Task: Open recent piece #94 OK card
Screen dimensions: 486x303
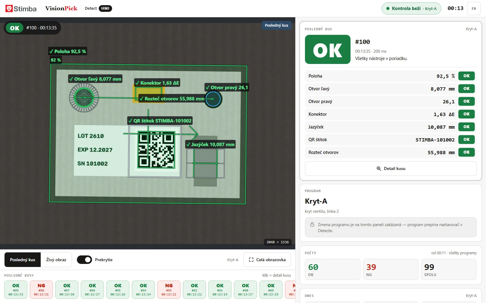Action: coord(143,290)
